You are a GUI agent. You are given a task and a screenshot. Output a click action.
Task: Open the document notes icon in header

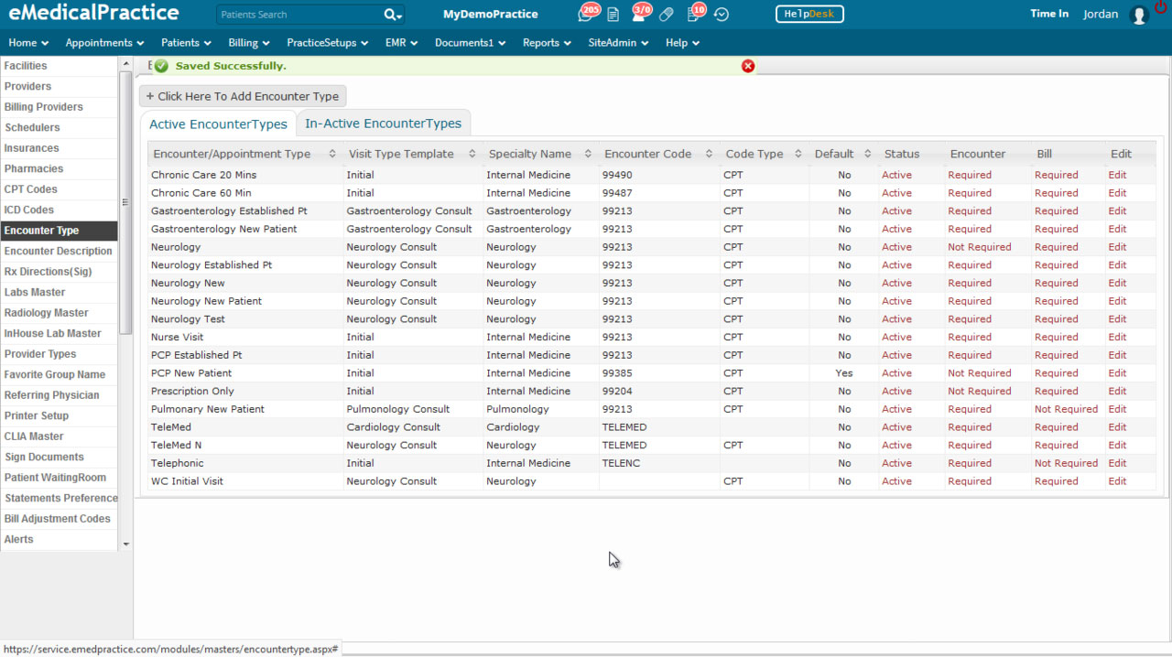click(x=613, y=15)
